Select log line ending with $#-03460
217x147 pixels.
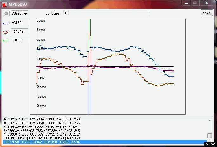pos(105,138)
